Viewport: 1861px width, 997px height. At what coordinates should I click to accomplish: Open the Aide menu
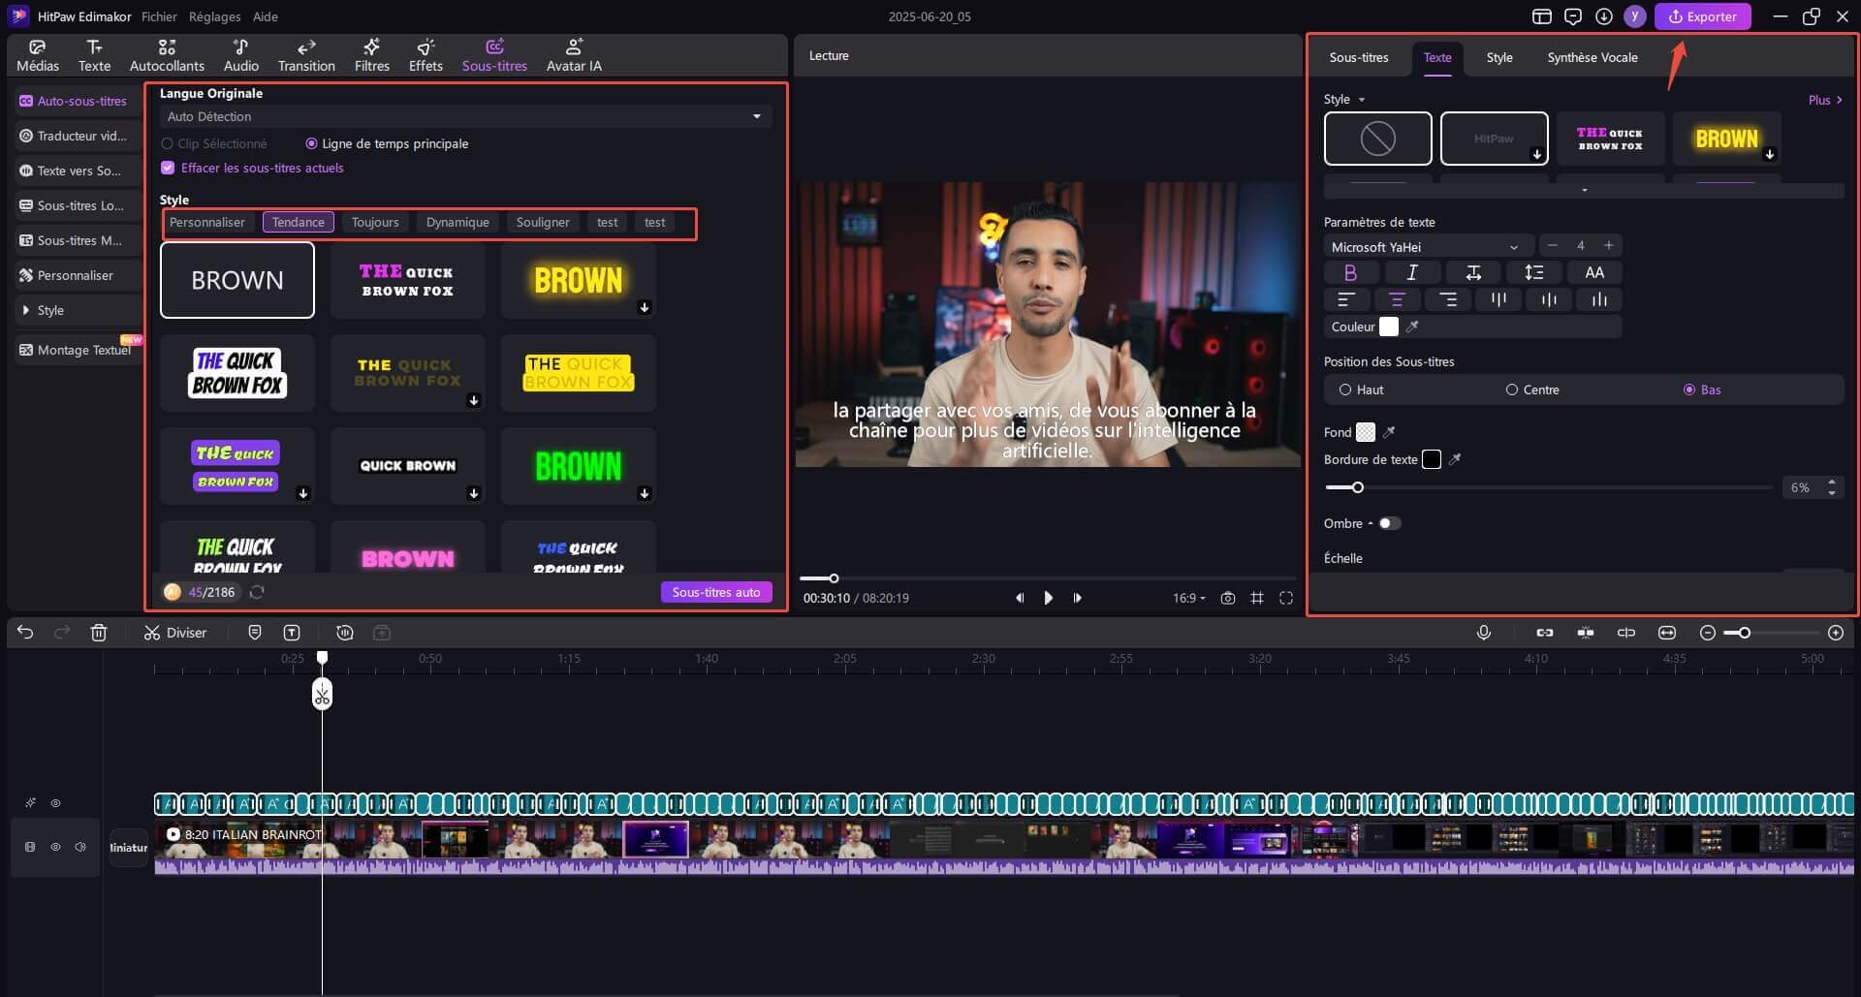tap(265, 16)
